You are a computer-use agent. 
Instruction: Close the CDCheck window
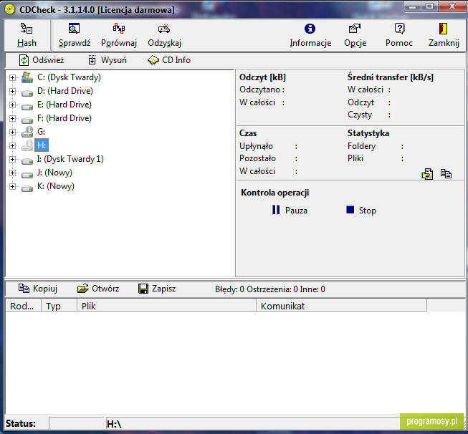[452, 6]
